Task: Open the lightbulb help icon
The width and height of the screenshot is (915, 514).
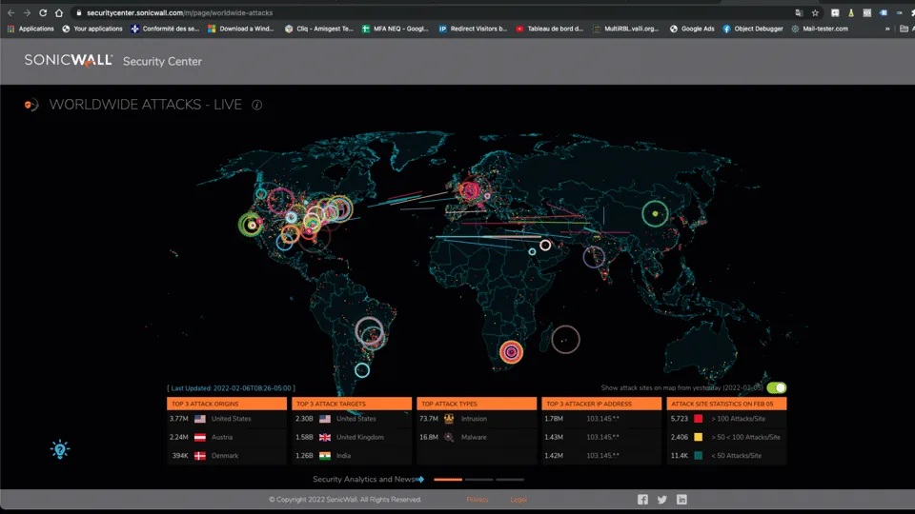Action: (59, 449)
